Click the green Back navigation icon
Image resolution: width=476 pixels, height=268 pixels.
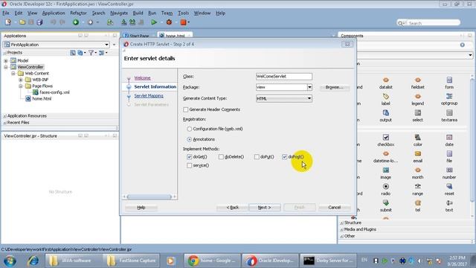76,22
